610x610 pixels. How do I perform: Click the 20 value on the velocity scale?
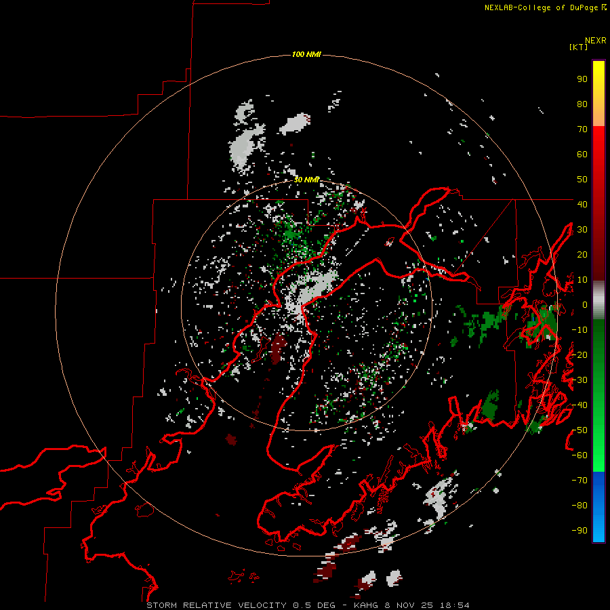[582, 254]
